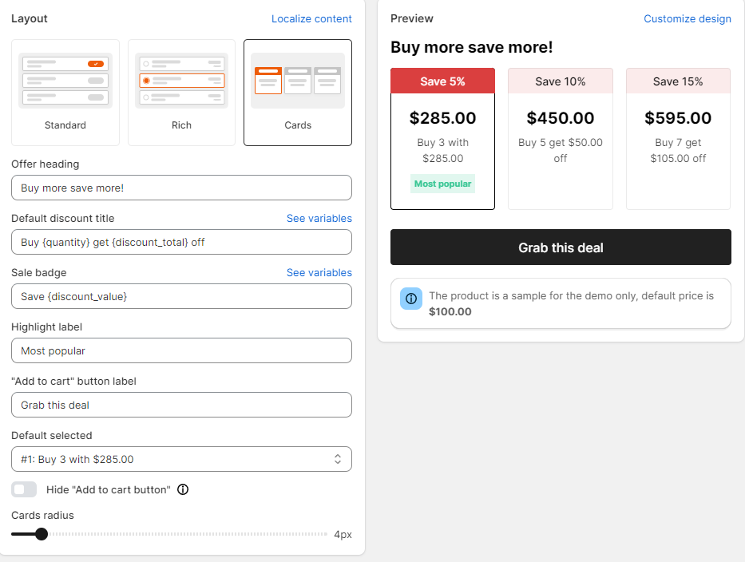Viewport: 745px width, 562px height.
Task: Click the up-down arrows in Default selected
Action: [x=337, y=459]
